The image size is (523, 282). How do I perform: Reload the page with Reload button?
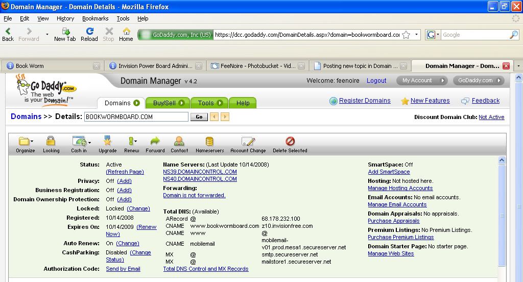tap(89, 34)
